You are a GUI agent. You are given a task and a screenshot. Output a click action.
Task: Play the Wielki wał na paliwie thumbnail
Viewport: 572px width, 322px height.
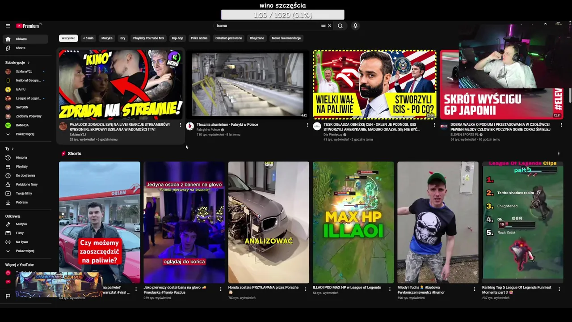point(374,85)
